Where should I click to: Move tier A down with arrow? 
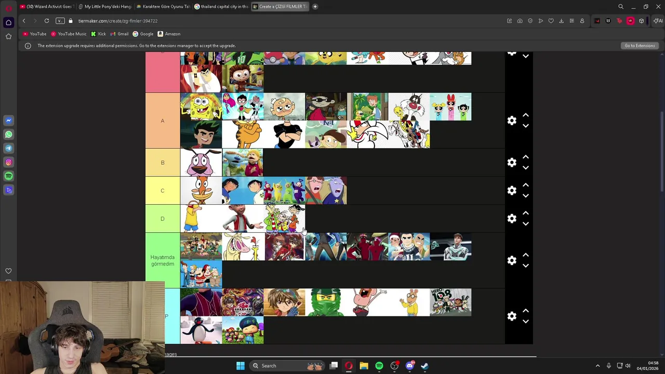tap(525, 126)
